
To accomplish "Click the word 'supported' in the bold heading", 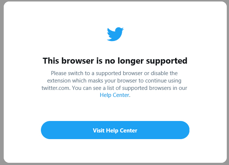I will (167, 61).
